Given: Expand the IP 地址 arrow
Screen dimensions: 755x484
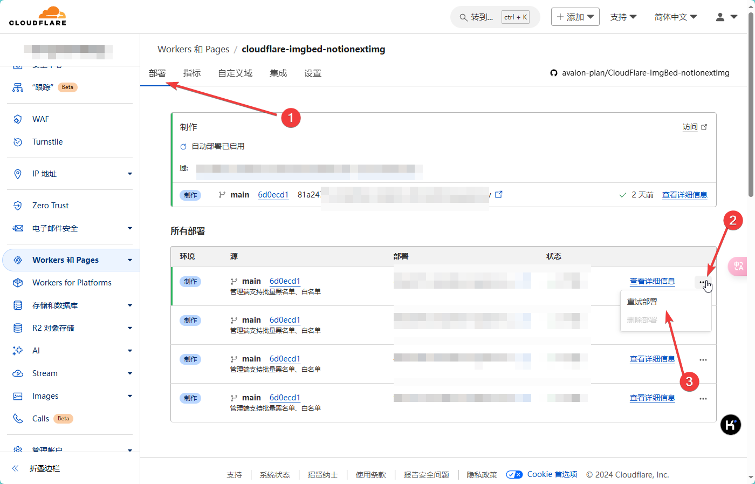Looking at the screenshot, I should (x=130, y=174).
